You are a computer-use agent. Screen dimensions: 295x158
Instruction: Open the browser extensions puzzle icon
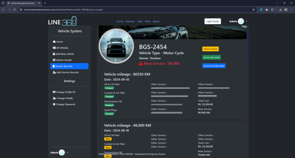tap(272, 9)
